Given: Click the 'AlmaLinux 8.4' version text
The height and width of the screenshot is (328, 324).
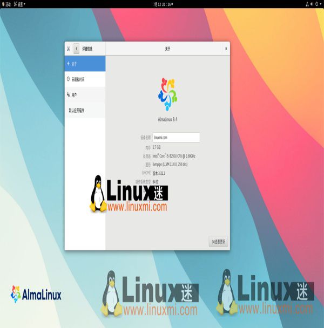Looking at the screenshot, I should 167,119.
